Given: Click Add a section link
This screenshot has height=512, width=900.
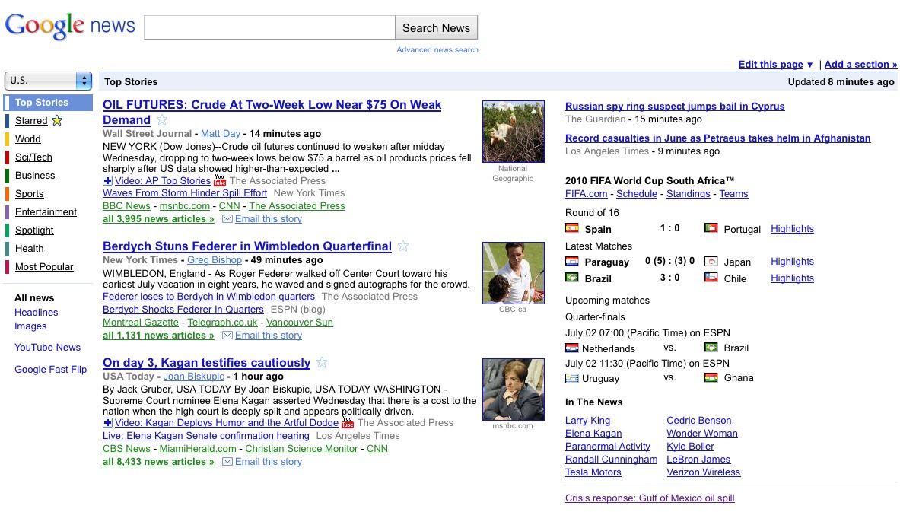Looking at the screenshot, I should click(860, 65).
